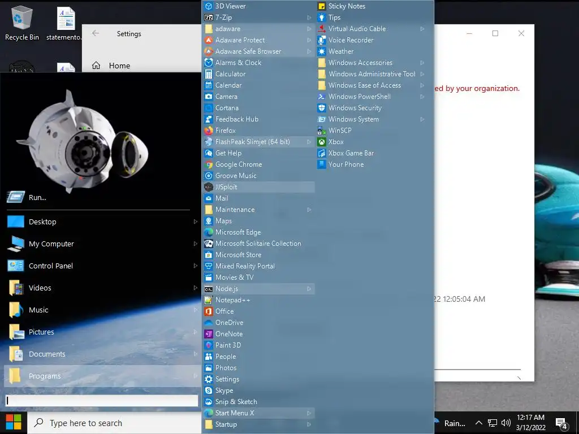This screenshot has height=434, width=579.
Task: Open Xbox Game Bar entry
Action: (x=371, y=153)
